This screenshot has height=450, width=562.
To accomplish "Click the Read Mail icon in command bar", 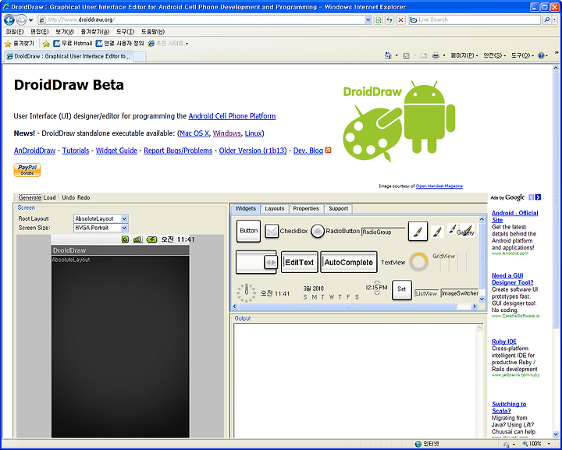I will coord(424,55).
